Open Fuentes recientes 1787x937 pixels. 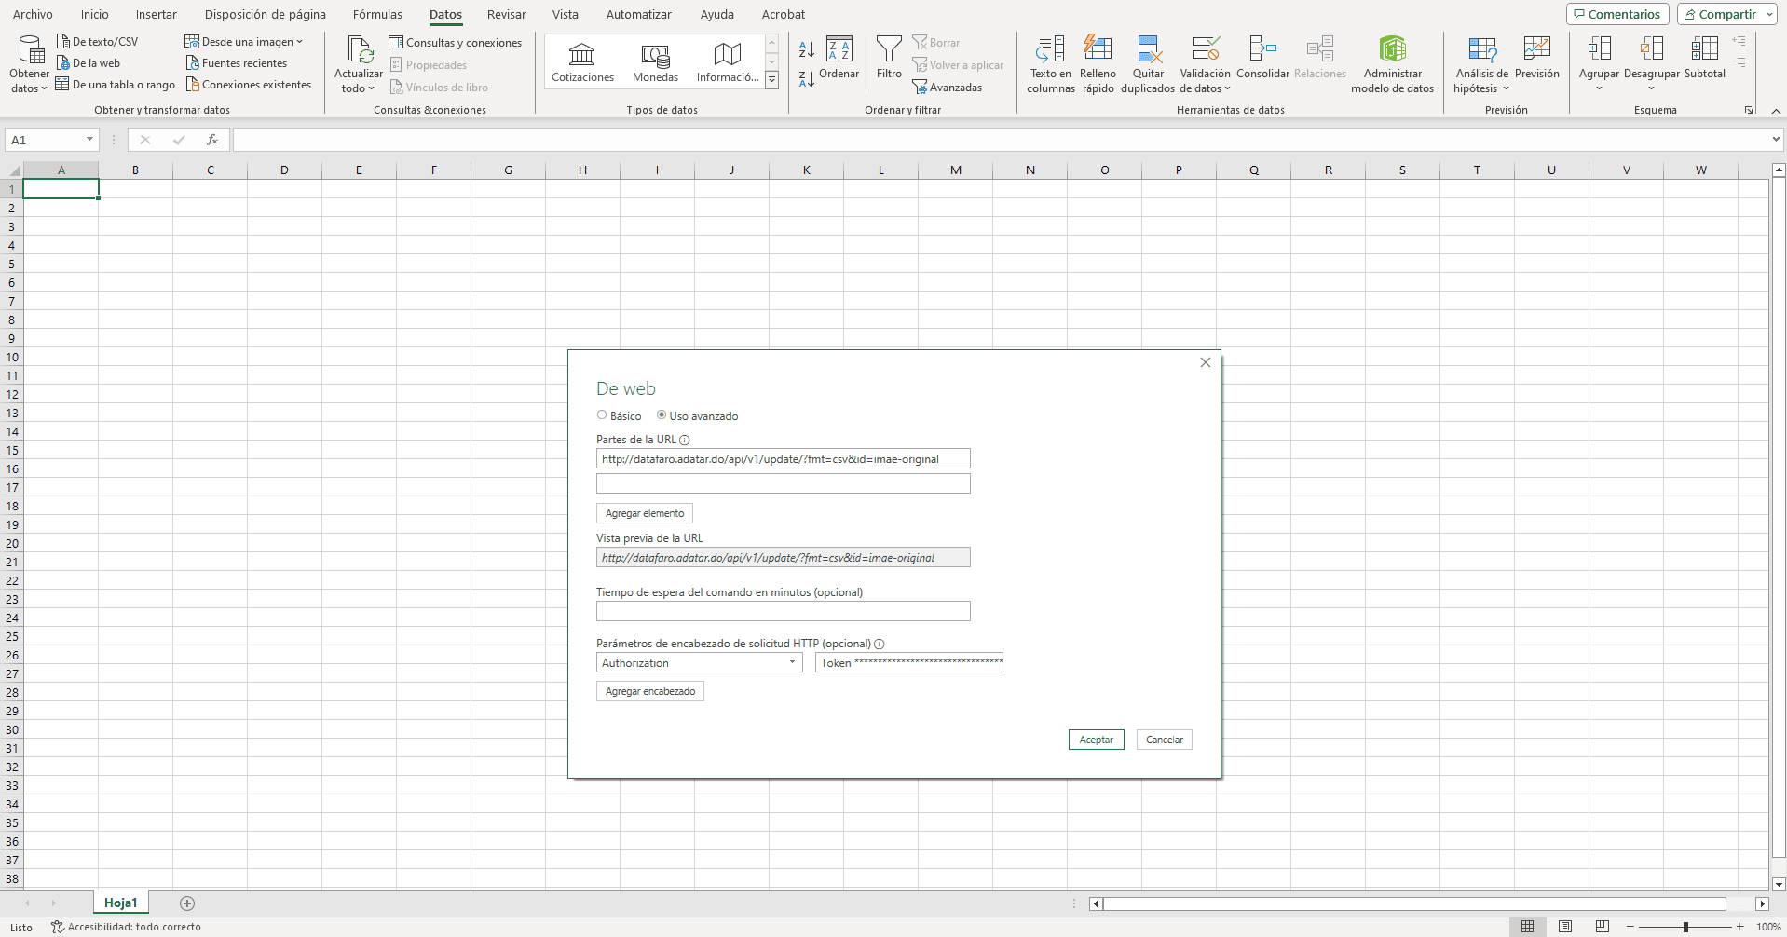click(237, 63)
